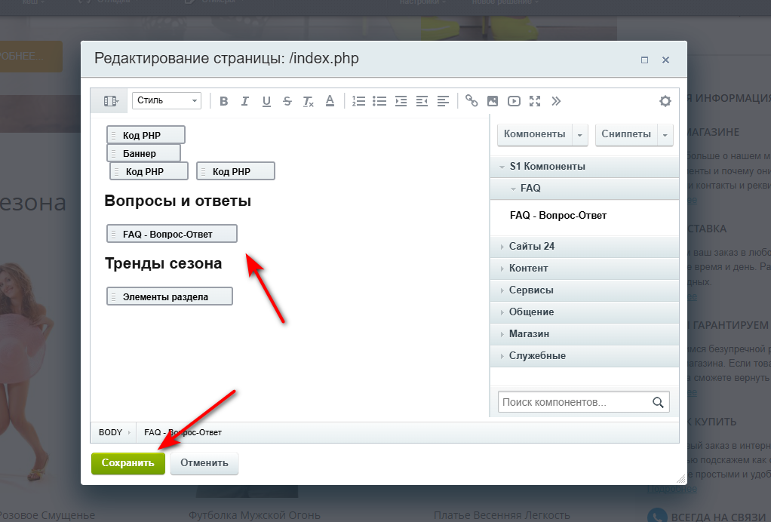Expand the Магазин components section

[x=529, y=334]
